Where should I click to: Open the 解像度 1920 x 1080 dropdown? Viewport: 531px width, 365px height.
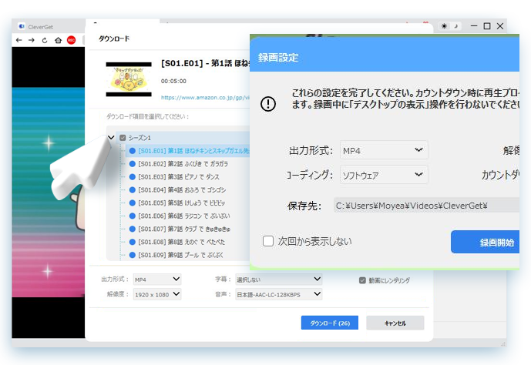157,294
